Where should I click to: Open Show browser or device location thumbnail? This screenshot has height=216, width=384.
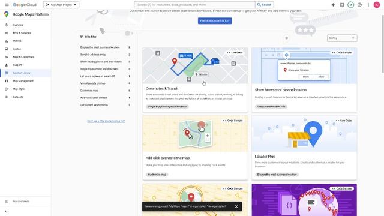(x=304, y=65)
